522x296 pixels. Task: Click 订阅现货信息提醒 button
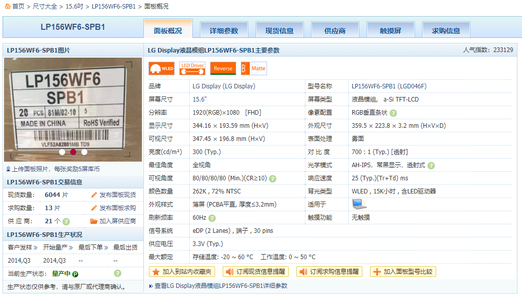pyautogui.click(x=255, y=272)
